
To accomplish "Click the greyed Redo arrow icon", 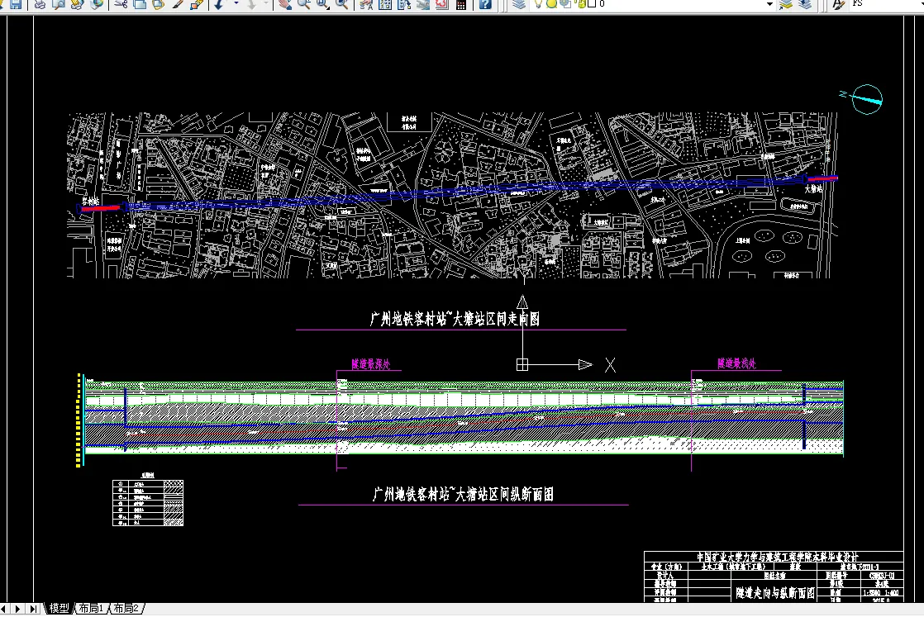I will click(251, 4).
